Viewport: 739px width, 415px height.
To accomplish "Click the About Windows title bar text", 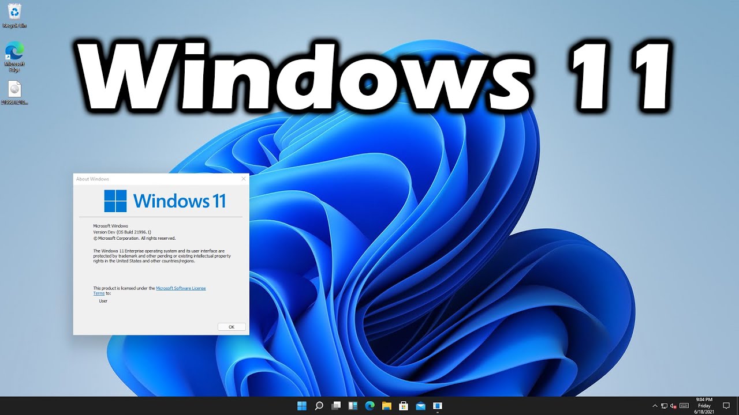I will click(x=92, y=179).
